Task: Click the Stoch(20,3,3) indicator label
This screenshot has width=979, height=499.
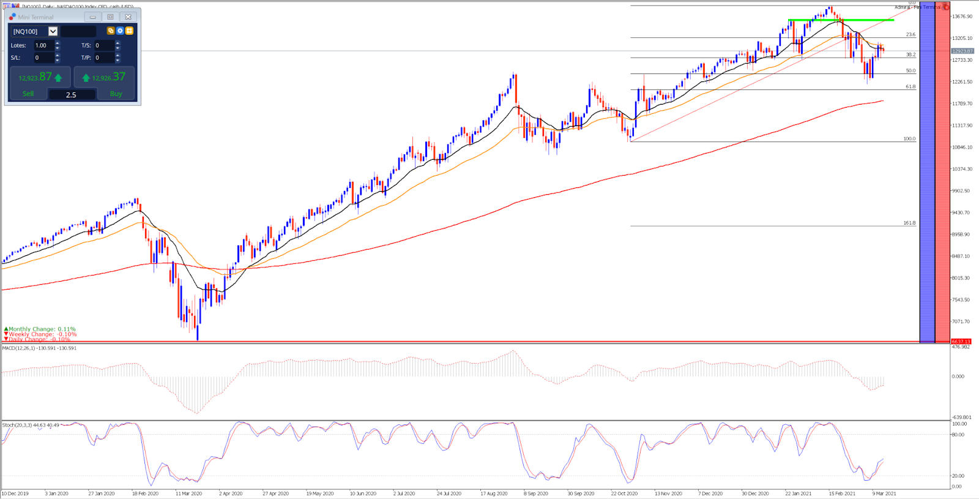Action: coord(31,425)
